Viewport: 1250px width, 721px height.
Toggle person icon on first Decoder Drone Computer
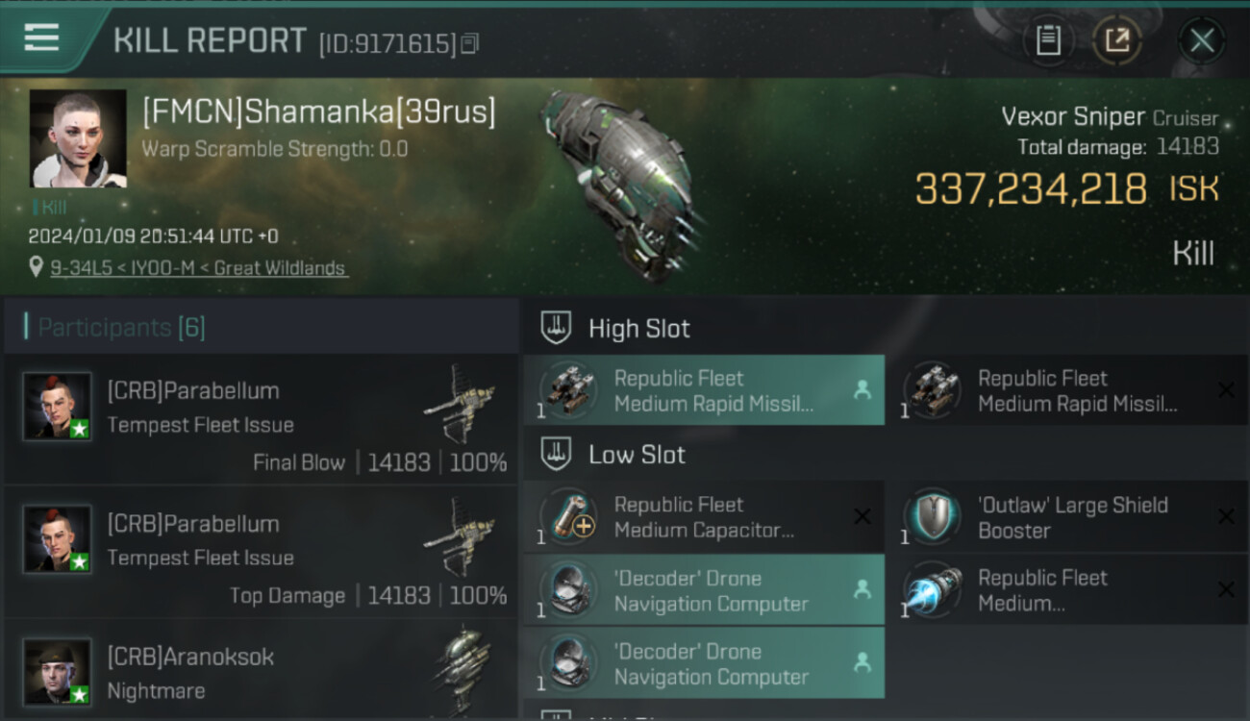862,589
